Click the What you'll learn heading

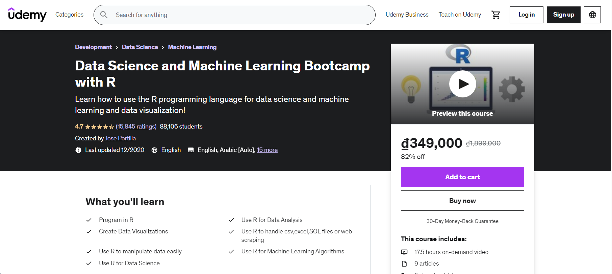[125, 202]
